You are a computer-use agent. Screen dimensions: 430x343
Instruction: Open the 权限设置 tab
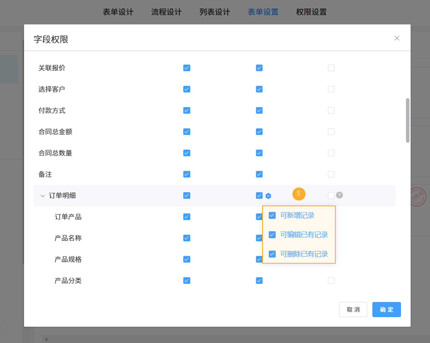click(x=311, y=12)
